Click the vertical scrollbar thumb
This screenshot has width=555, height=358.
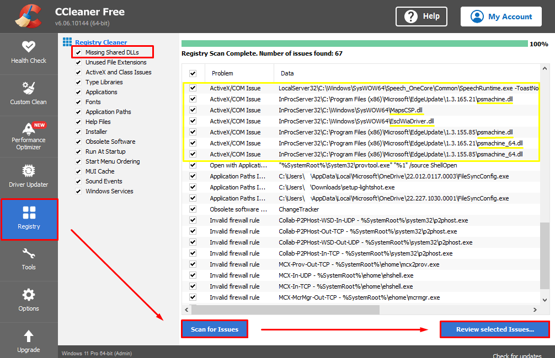[x=545, y=256]
